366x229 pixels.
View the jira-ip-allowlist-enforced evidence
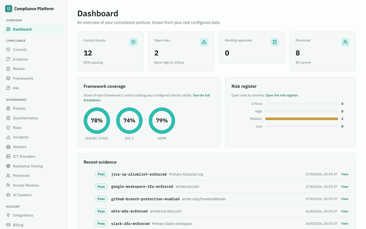pyautogui.click(x=345, y=174)
